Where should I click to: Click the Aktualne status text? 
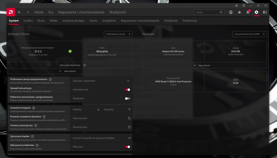(102, 51)
